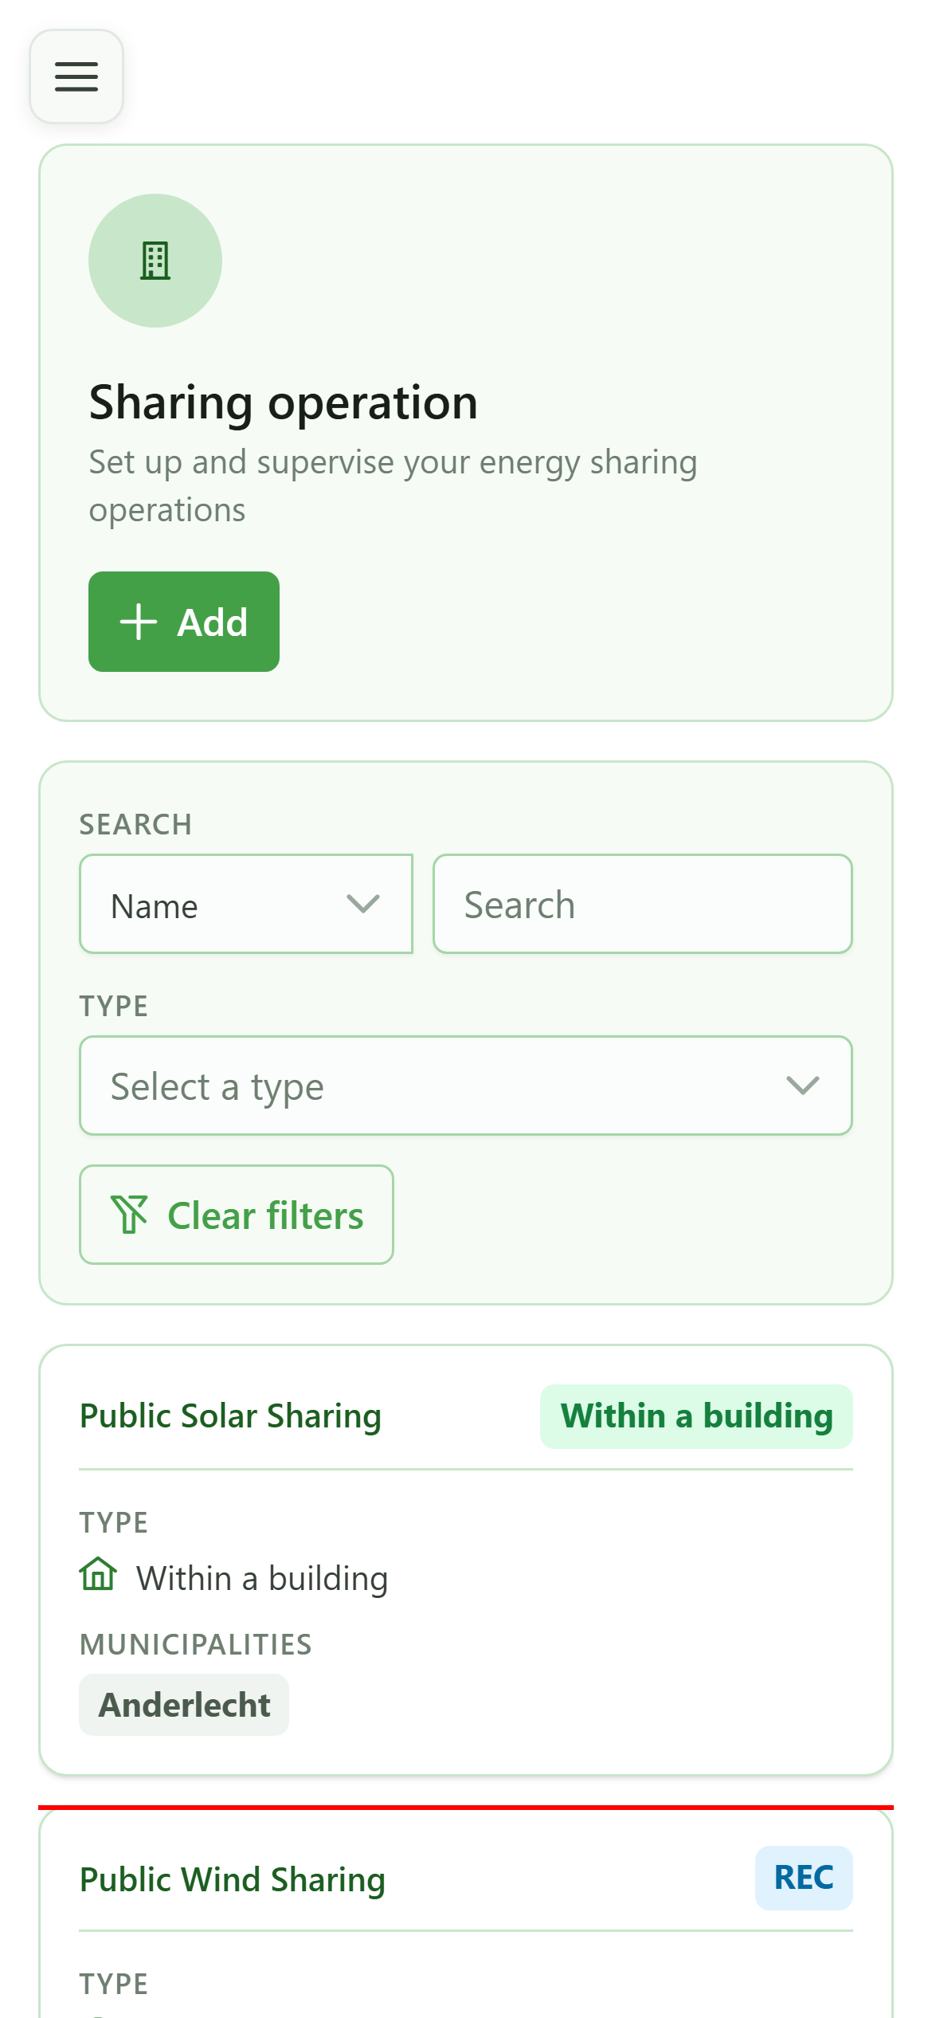Open the Name search field selector
Screen dimensions: 932x2018
(246, 904)
